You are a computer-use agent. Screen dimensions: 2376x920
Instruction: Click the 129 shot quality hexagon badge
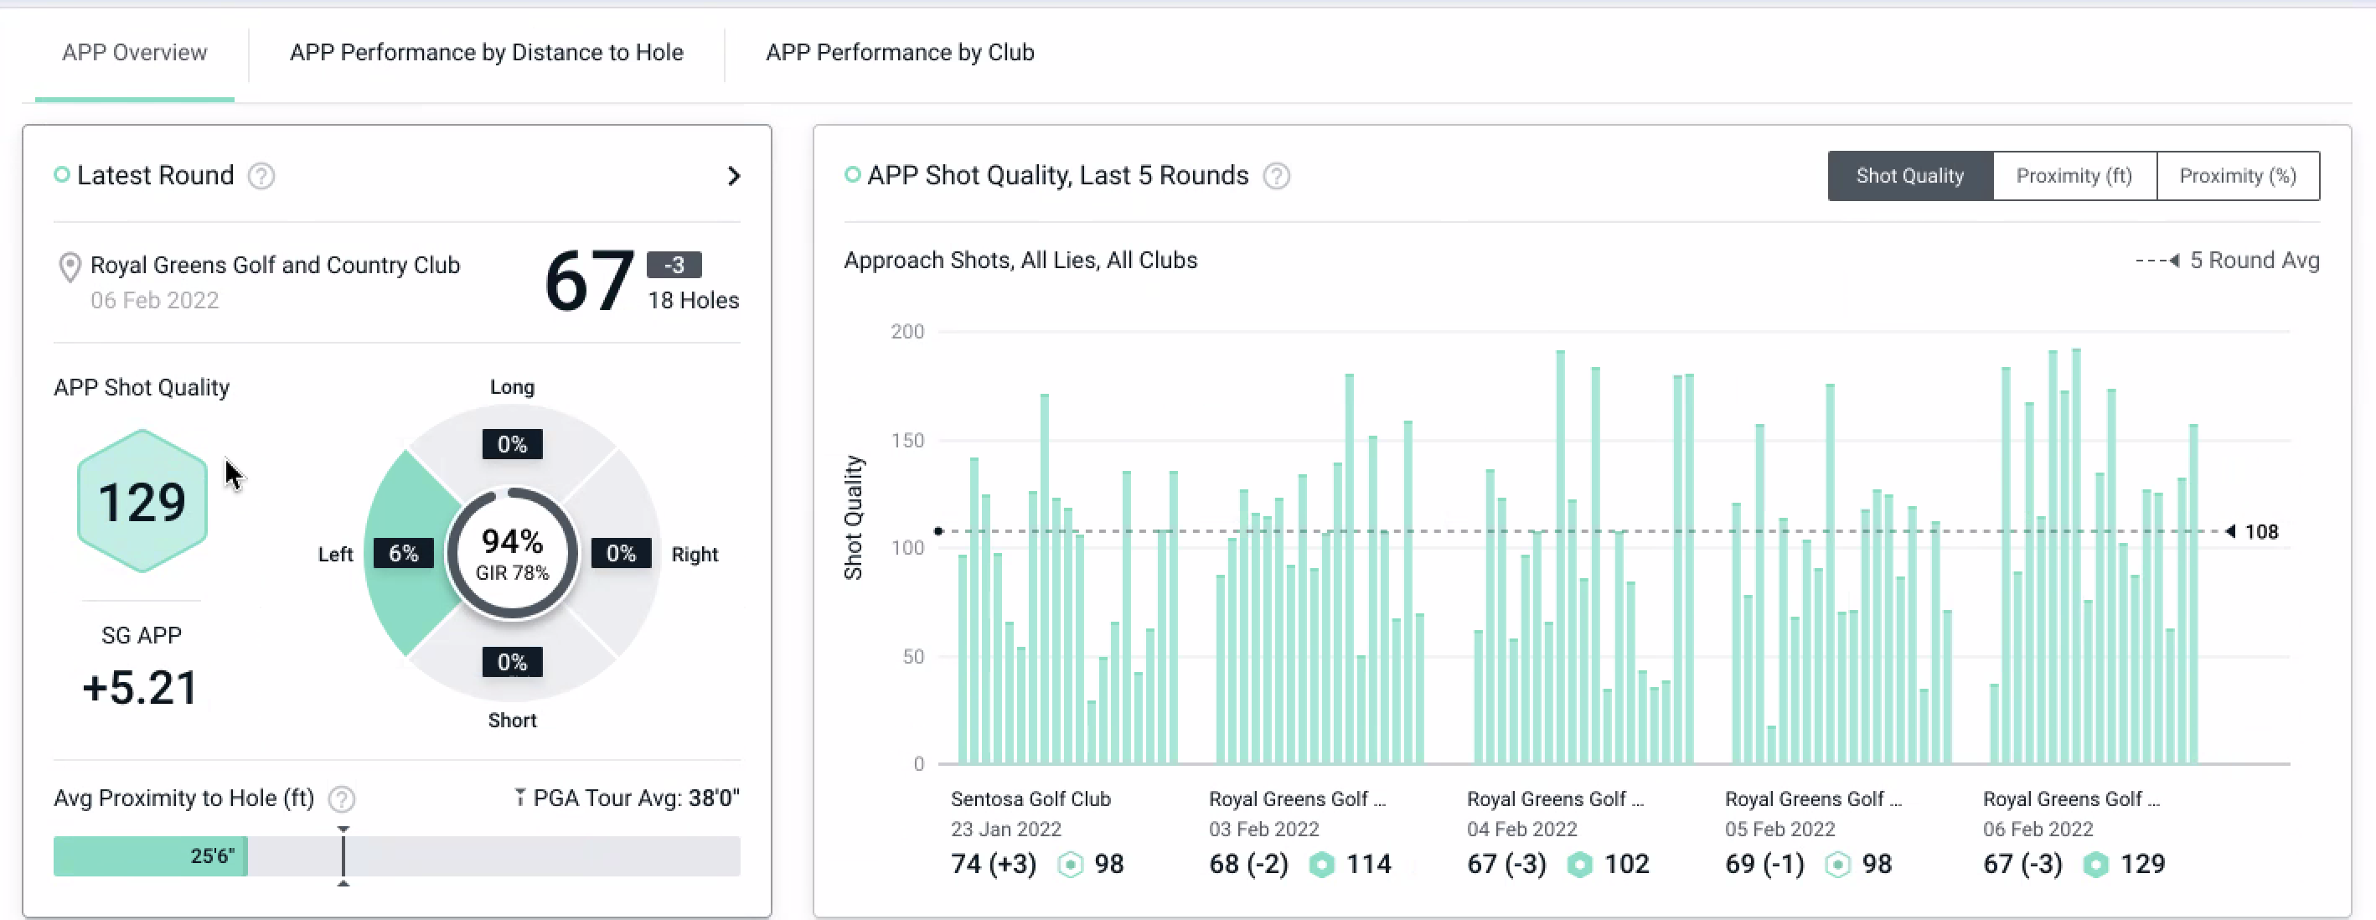[142, 501]
